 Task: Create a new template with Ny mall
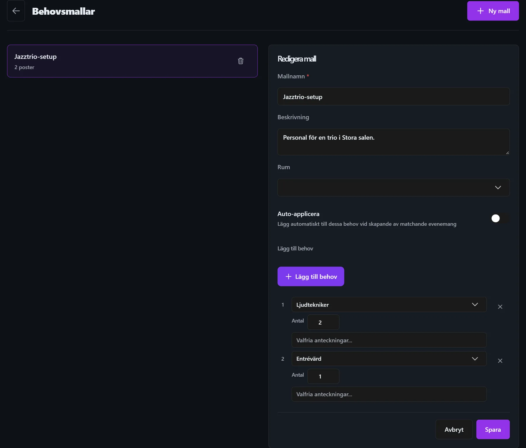(x=493, y=11)
